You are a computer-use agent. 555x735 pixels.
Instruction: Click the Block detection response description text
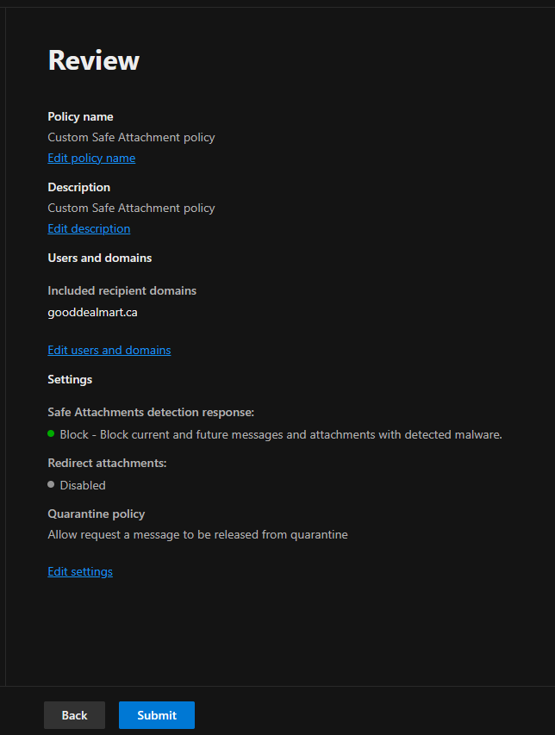[x=281, y=434]
